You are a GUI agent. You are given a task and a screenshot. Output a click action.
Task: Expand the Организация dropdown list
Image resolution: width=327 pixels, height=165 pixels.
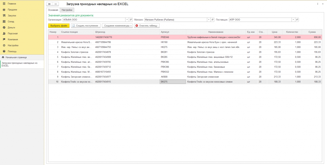pyautogui.click(x=127, y=20)
